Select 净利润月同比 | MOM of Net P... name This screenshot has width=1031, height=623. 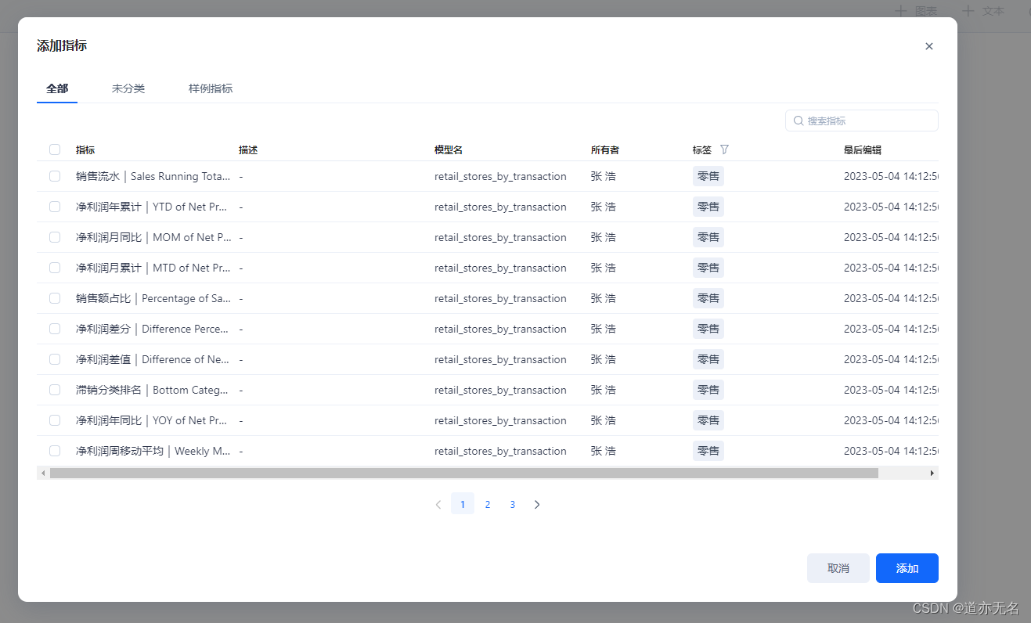[153, 237]
